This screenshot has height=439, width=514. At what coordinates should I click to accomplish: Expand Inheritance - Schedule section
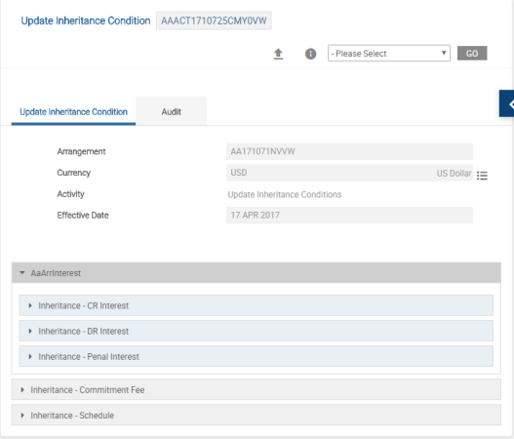tap(256, 415)
